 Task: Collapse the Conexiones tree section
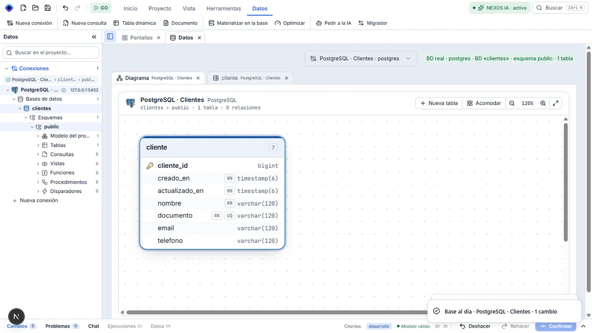(6, 69)
